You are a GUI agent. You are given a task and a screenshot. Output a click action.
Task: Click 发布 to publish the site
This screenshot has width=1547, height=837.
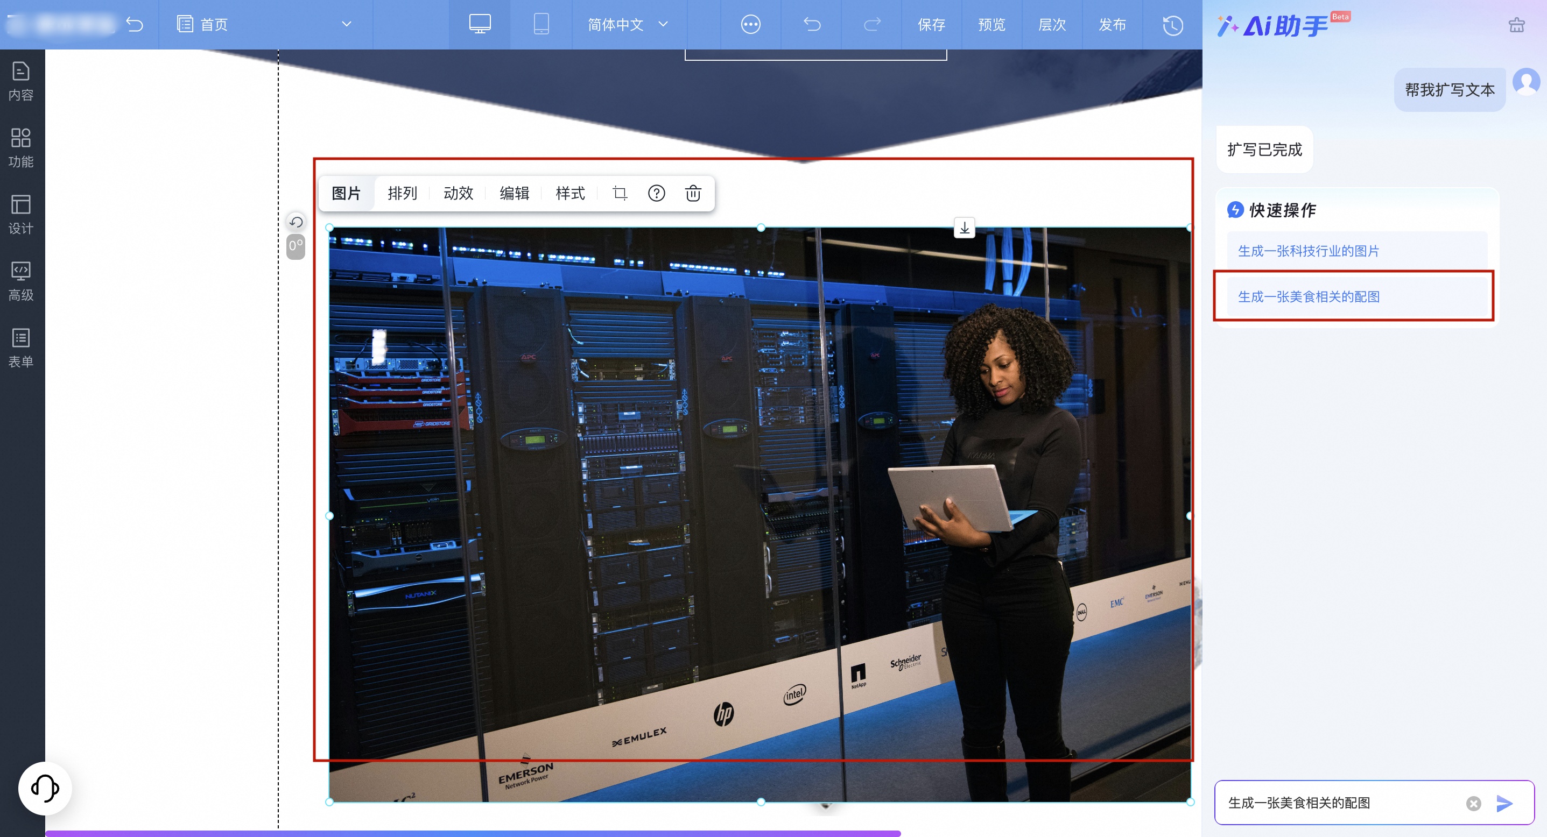tap(1112, 25)
